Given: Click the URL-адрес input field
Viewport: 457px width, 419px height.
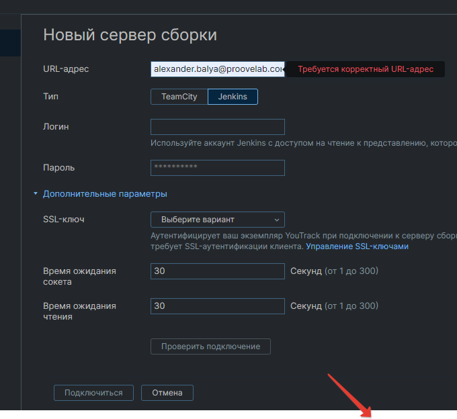Looking at the screenshot, I should (x=217, y=69).
